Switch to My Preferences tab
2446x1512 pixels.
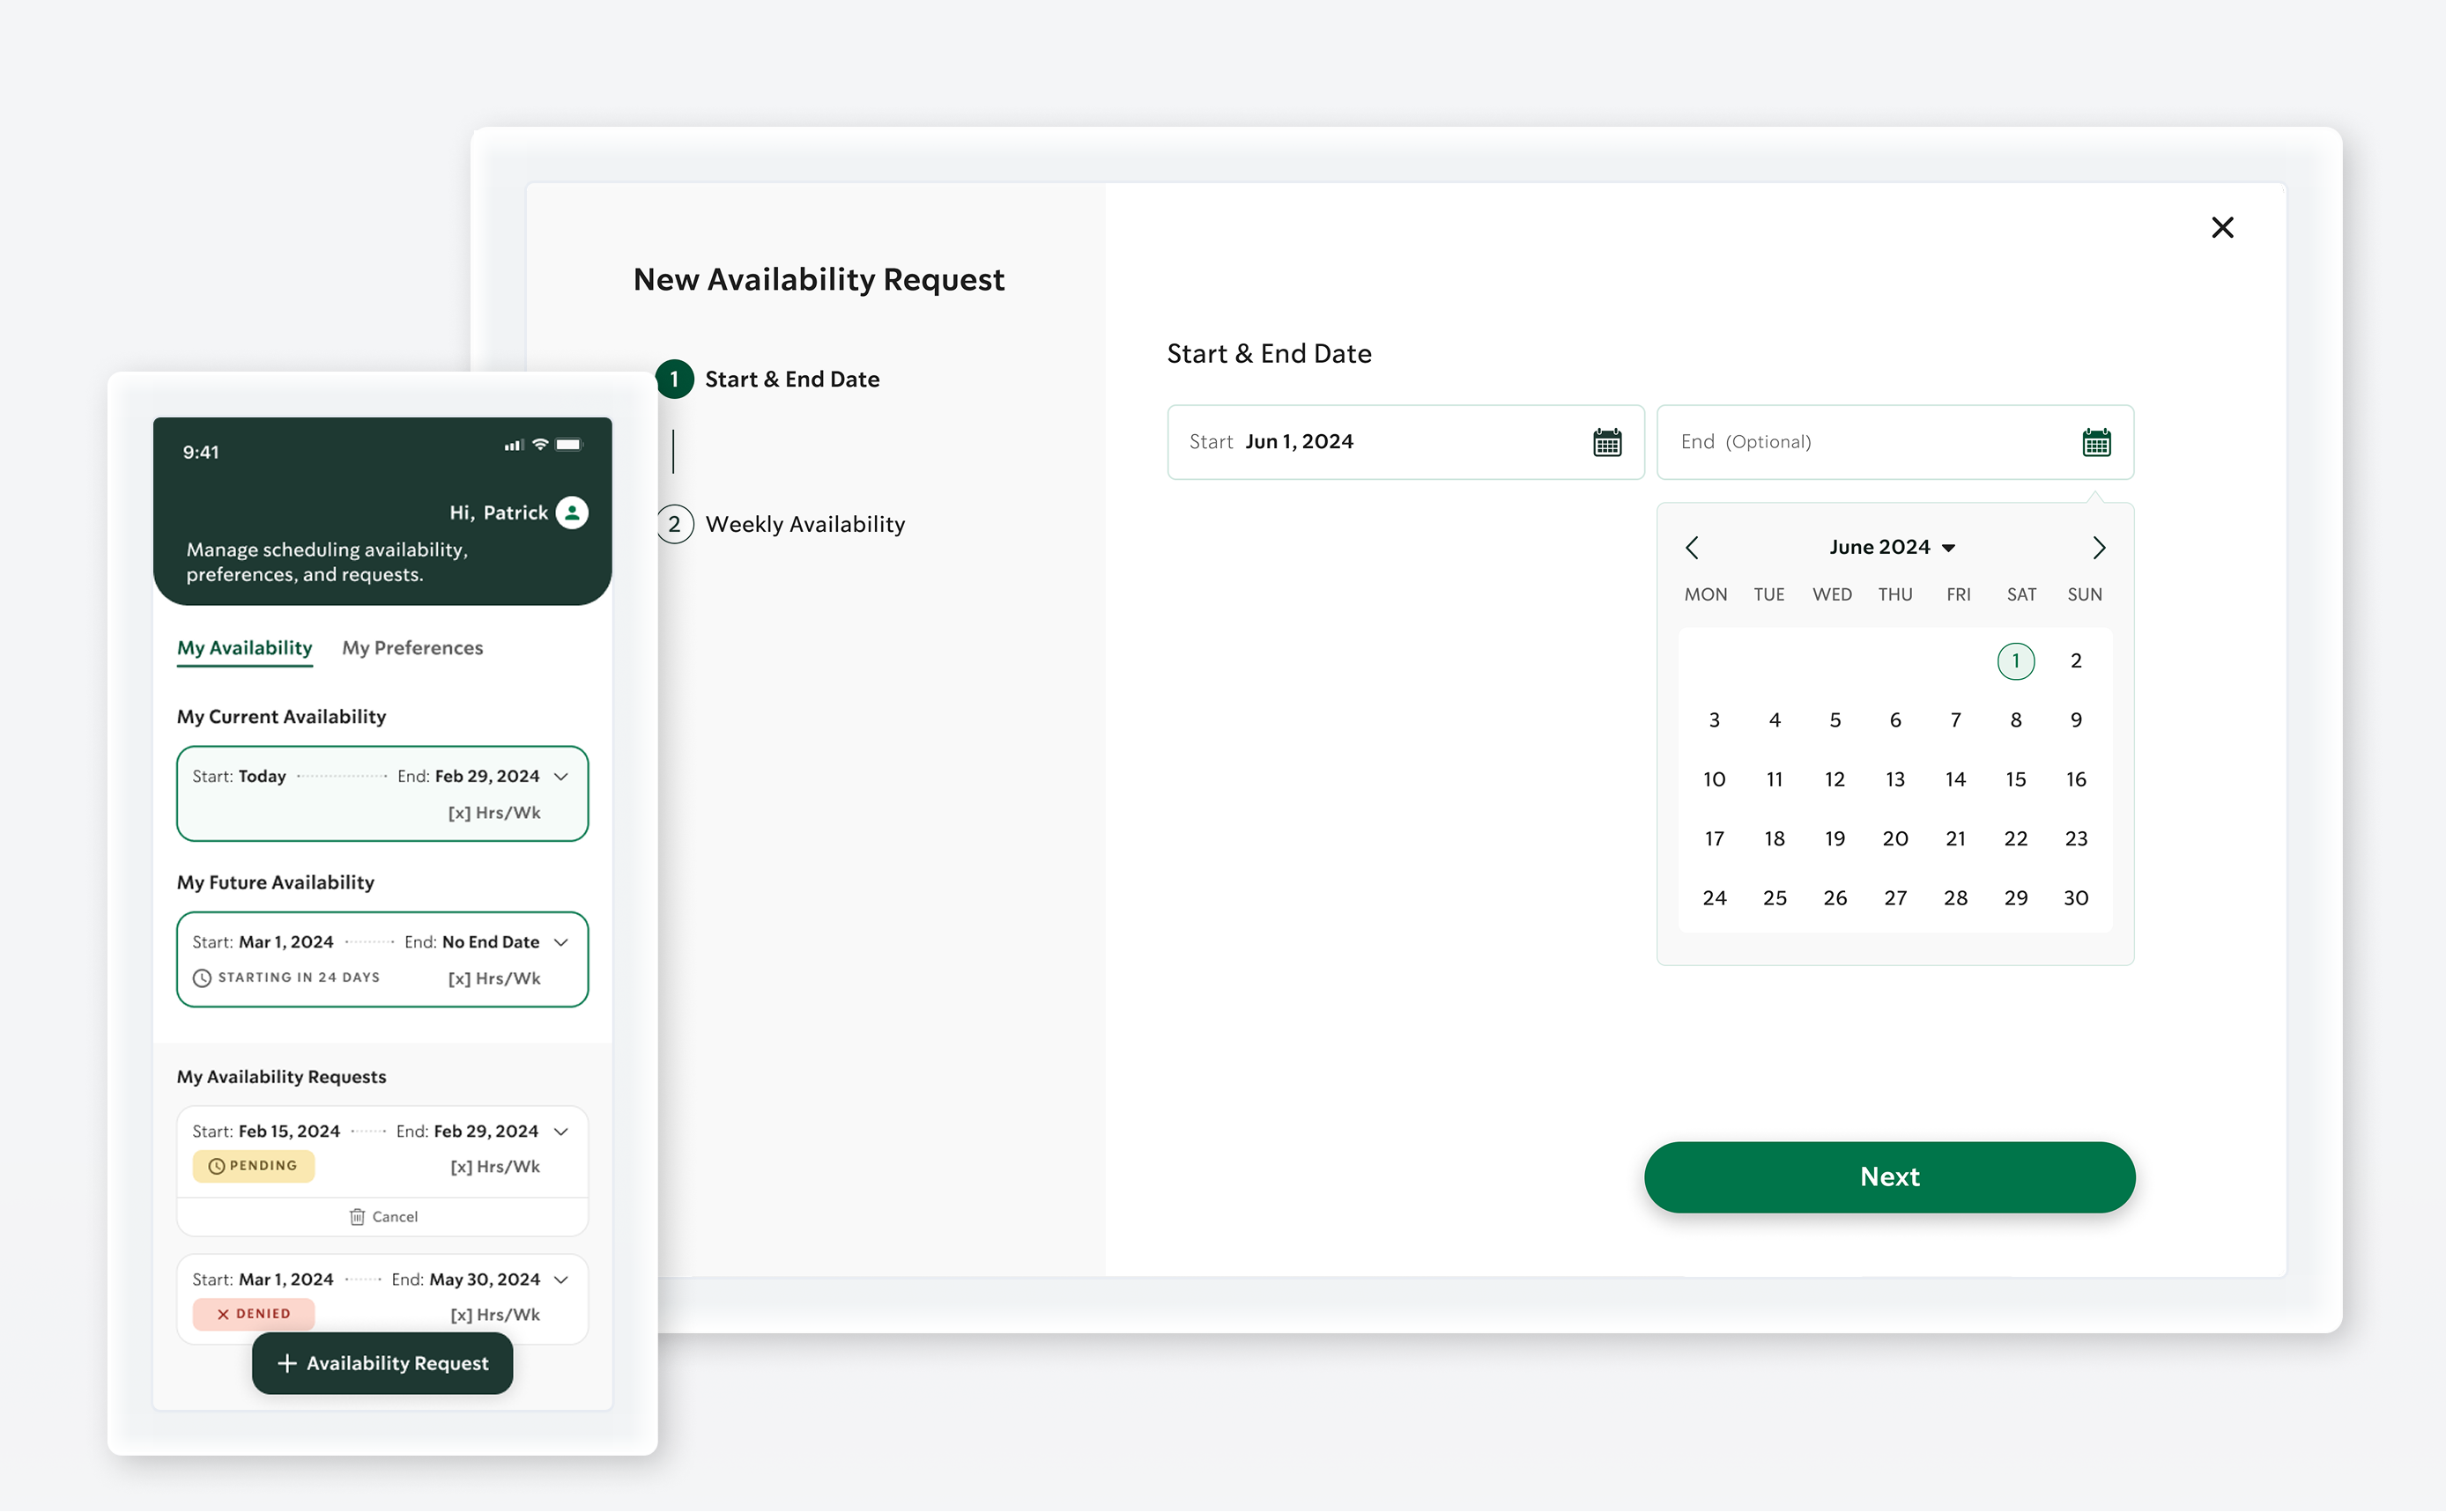pyautogui.click(x=412, y=648)
